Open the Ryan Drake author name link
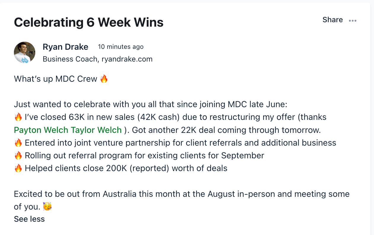Viewport: 374px width, 235px height. pos(65,47)
